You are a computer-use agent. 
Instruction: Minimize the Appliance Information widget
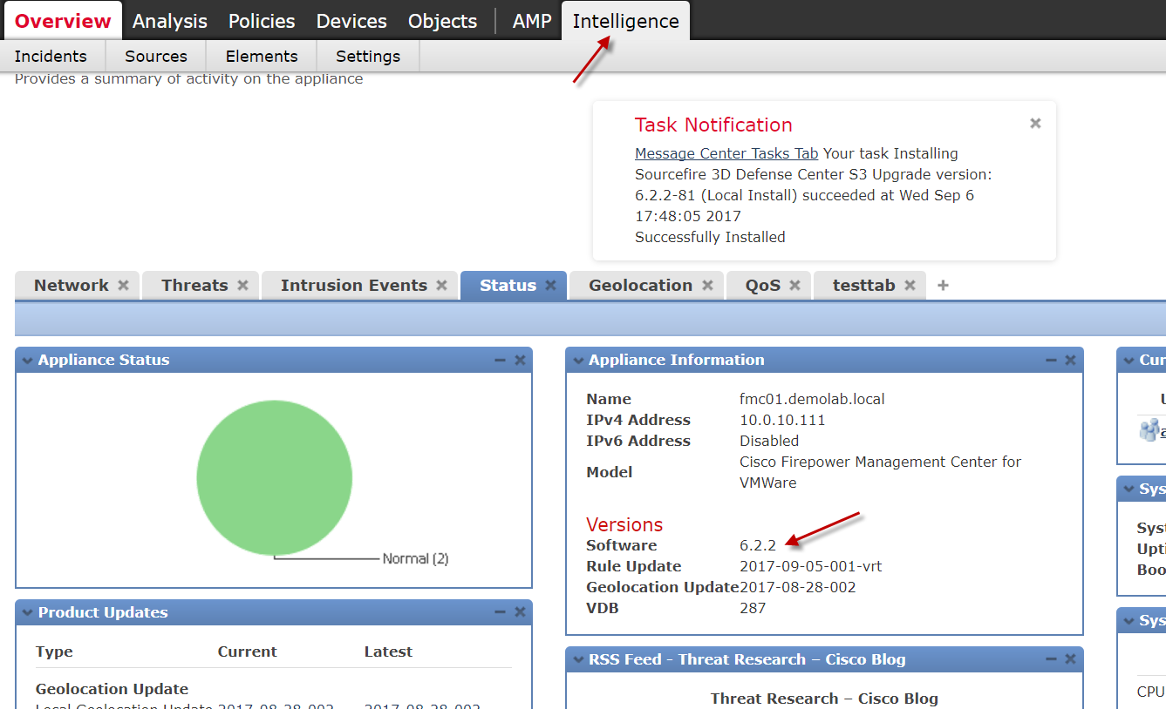pyautogui.click(x=1050, y=361)
